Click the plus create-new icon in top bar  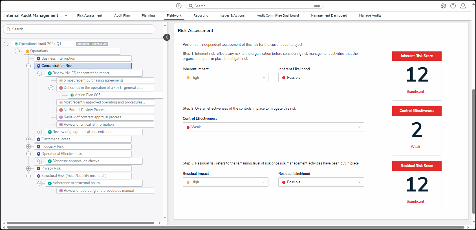(x=179, y=6)
